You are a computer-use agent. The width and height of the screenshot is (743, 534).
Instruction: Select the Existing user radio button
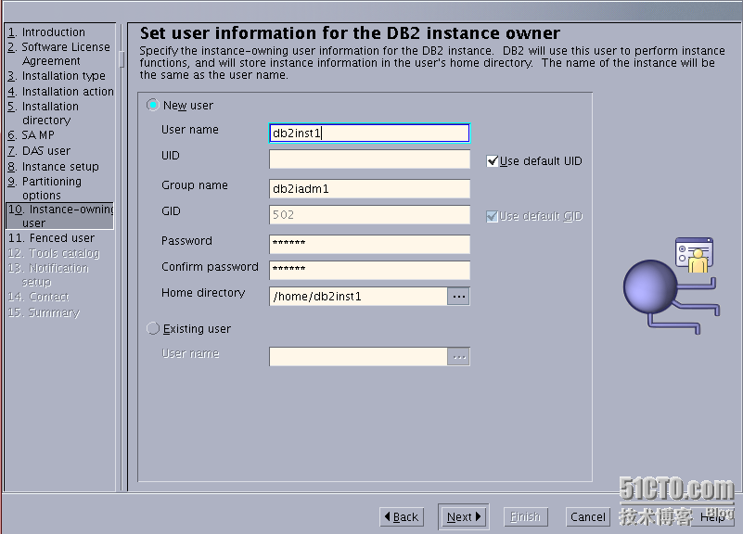tap(152, 328)
